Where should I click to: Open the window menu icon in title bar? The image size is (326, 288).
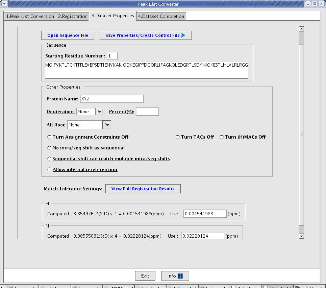point(4,4)
